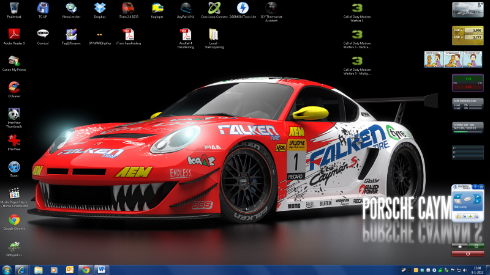Open Media Player Classic Home Cinema
Image resolution: width=490 pixels, height=275 pixels.
pyautogui.click(x=14, y=197)
